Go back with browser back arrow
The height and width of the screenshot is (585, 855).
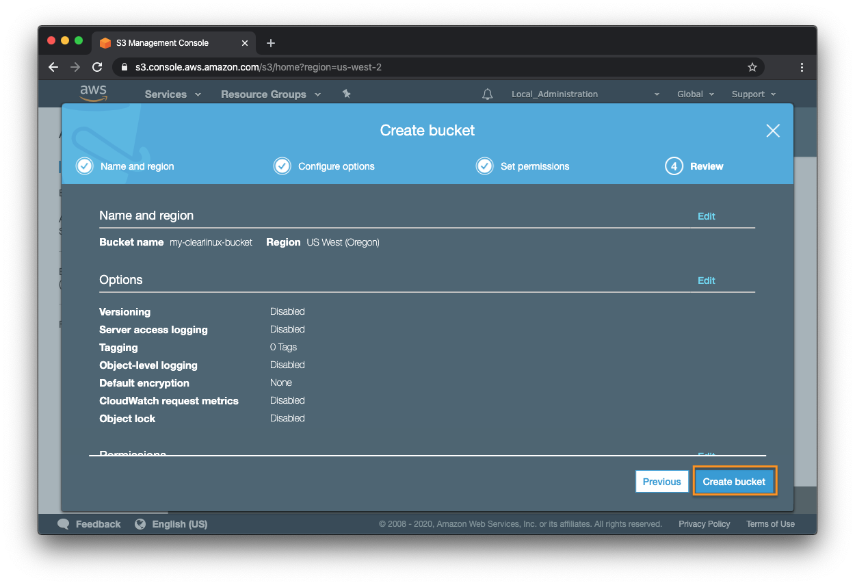pos(53,67)
